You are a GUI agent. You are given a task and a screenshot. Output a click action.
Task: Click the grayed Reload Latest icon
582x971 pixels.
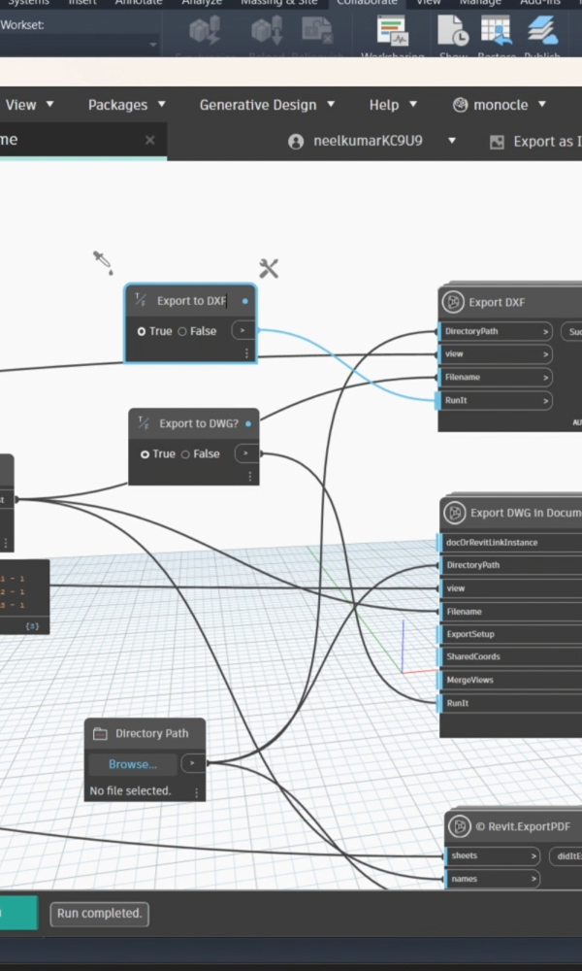pos(267,30)
